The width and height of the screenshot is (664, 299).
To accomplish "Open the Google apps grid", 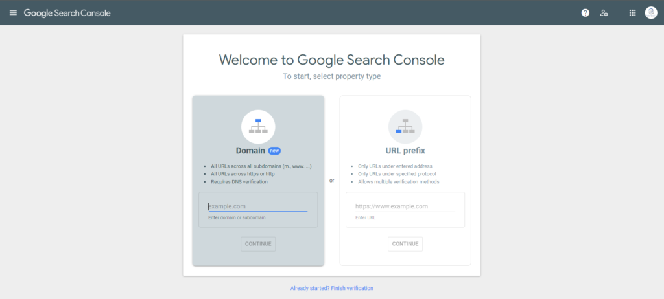I will (632, 13).
